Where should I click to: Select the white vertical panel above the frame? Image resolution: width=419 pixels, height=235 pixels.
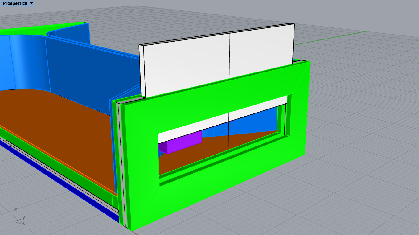tap(217, 60)
